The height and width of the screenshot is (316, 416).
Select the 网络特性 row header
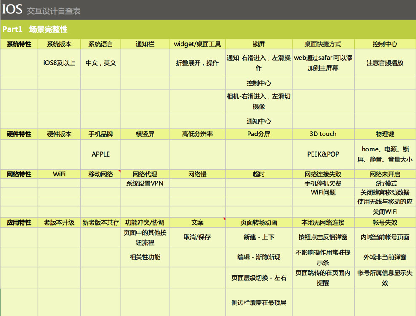[x=19, y=174]
